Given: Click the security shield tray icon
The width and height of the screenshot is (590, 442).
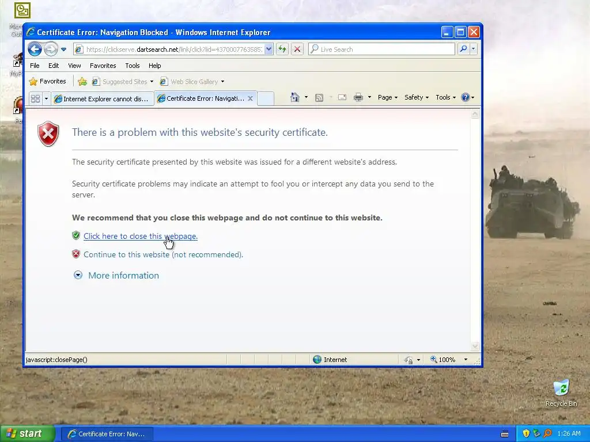Looking at the screenshot, I should [x=526, y=434].
